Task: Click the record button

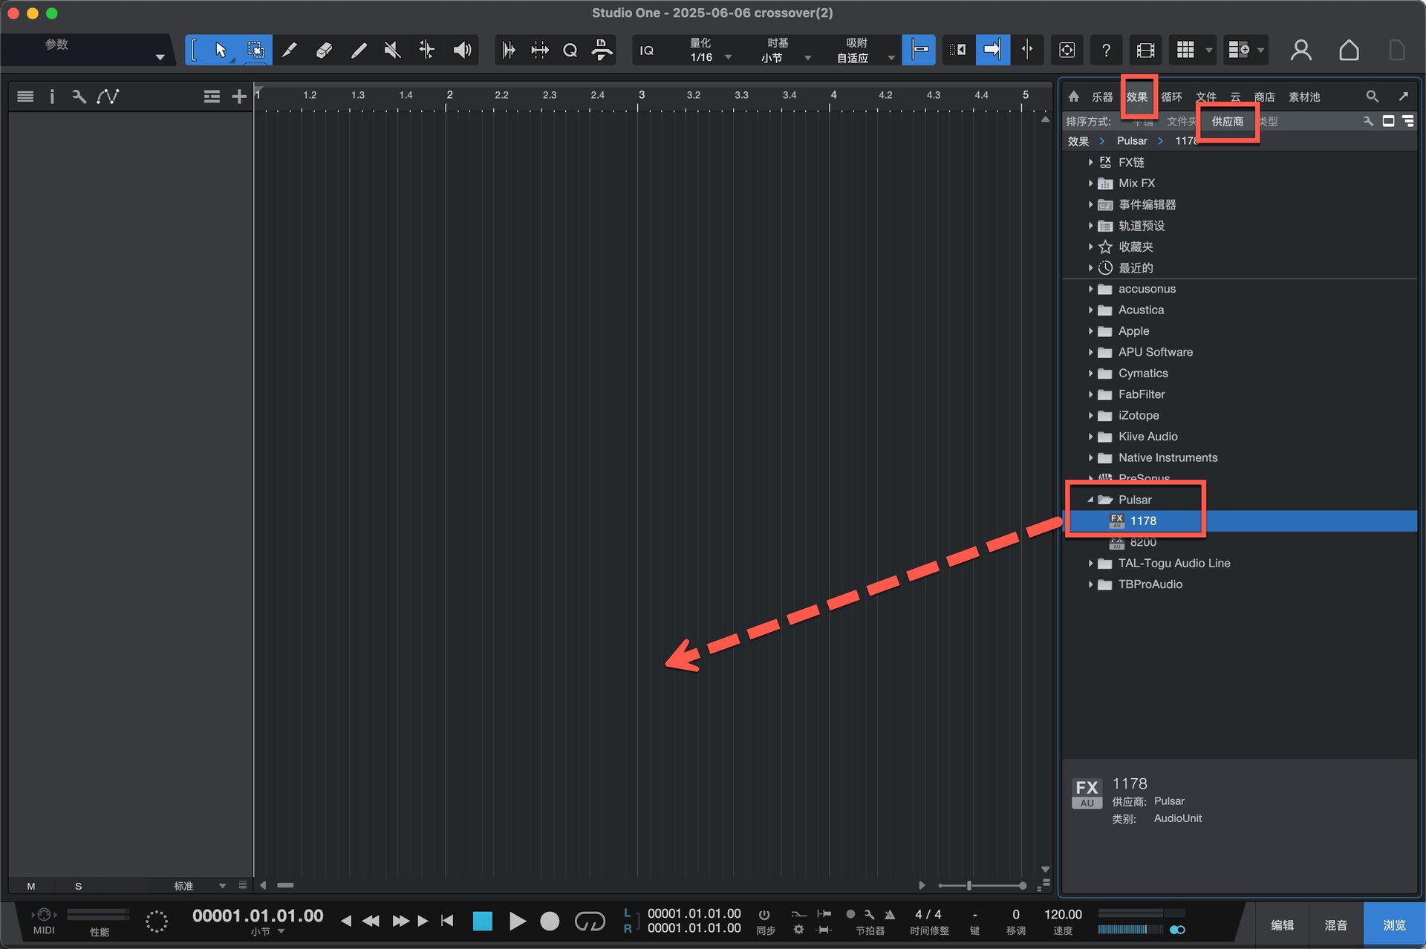Action: click(x=550, y=922)
